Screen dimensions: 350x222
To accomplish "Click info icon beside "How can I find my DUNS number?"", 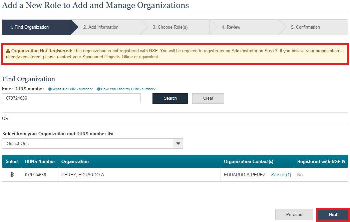I will coord(99,89).
